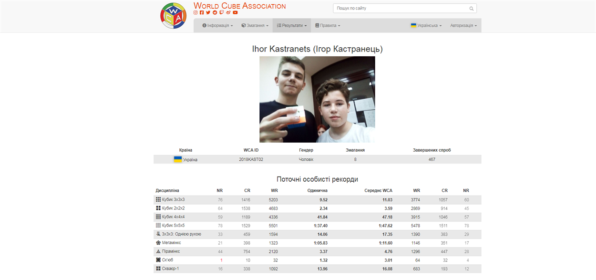Click the country name Україна
Screen dimensions: 596x280
coord(190,159)
